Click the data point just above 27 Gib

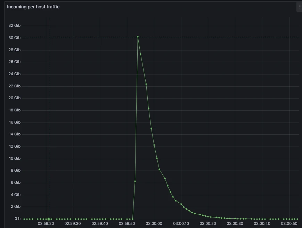point(140,54)
